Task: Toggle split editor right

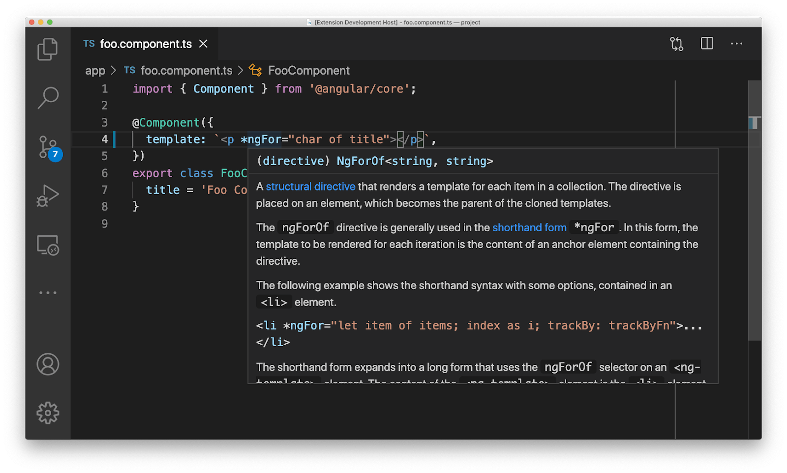Action: point(707,44)
